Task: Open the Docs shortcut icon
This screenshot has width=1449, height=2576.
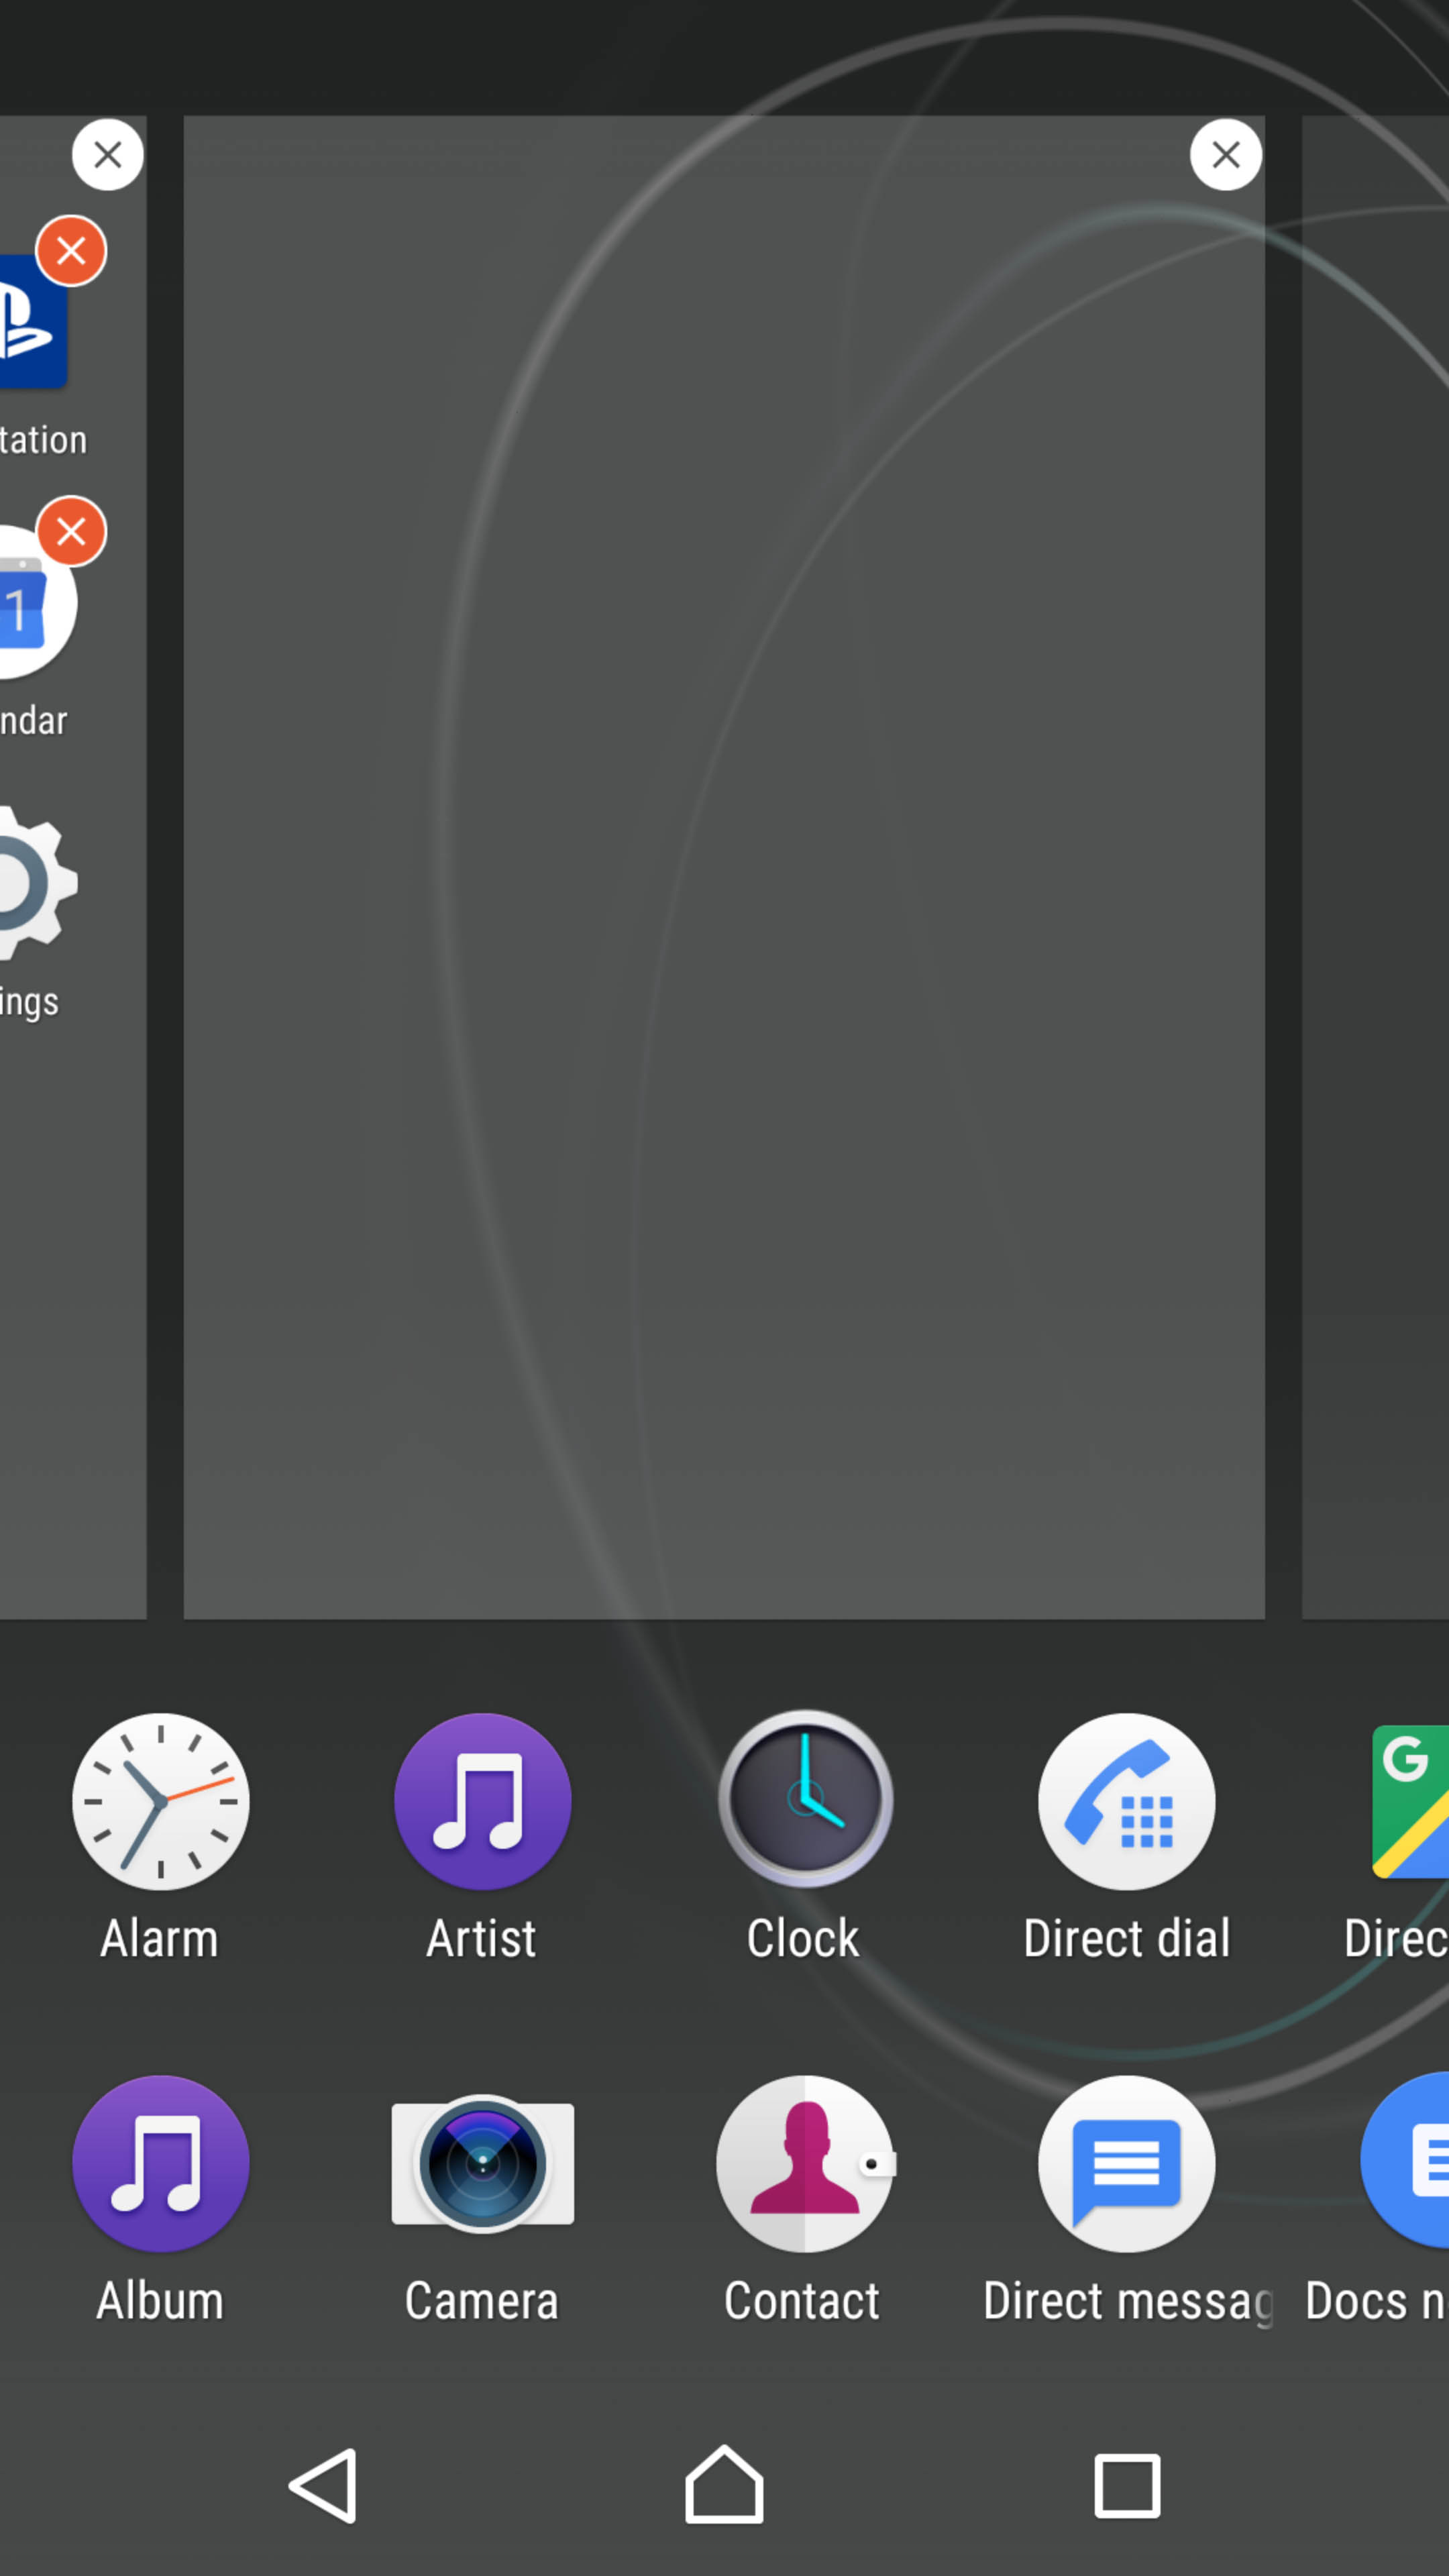Action: click(x=1405, y=2159)
